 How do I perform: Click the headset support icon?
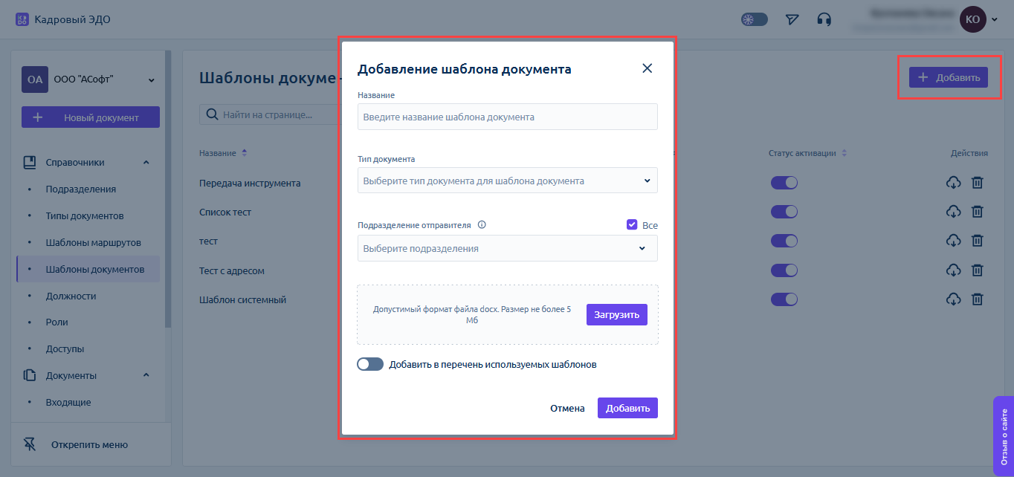coord(824,19)
